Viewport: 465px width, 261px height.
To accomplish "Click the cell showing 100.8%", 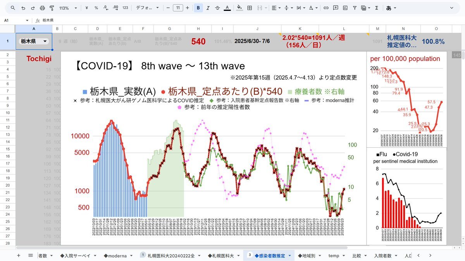I will coord(433,41).
